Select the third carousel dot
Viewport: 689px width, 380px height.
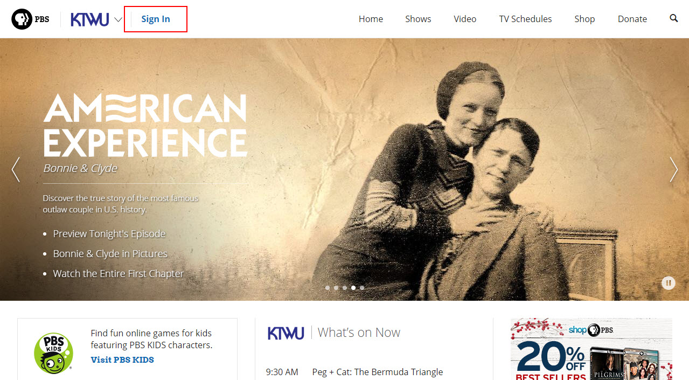[x=345, y=288]
